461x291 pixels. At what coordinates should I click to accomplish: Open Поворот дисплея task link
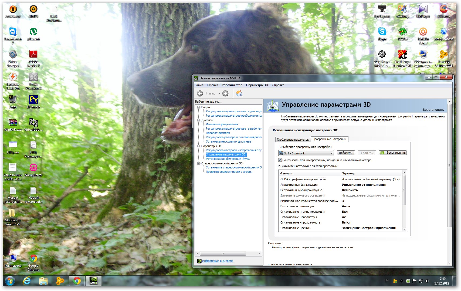(218, 133)
